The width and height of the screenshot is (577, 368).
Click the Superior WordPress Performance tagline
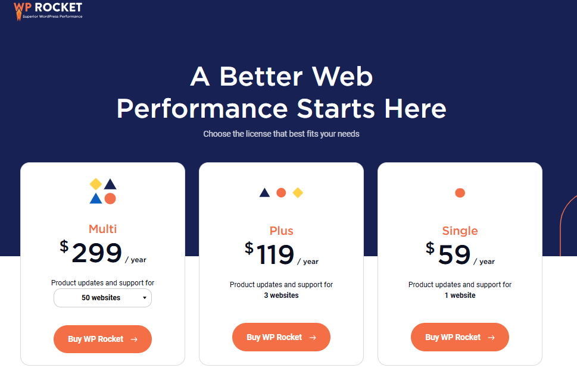[53, 16]
